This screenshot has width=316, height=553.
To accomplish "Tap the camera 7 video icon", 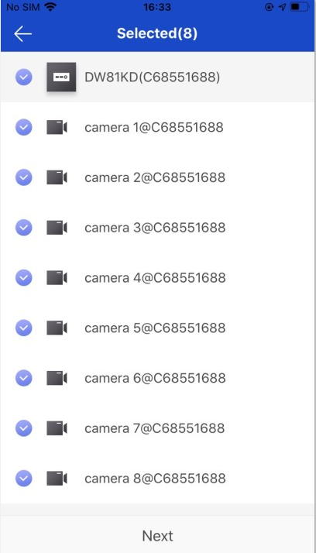I will [57, 428].
